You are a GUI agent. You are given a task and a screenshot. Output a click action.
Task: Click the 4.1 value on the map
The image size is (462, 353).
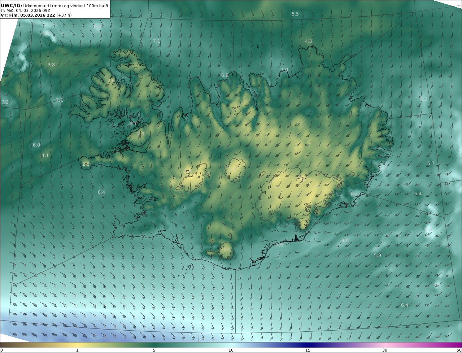pos(45,155)
